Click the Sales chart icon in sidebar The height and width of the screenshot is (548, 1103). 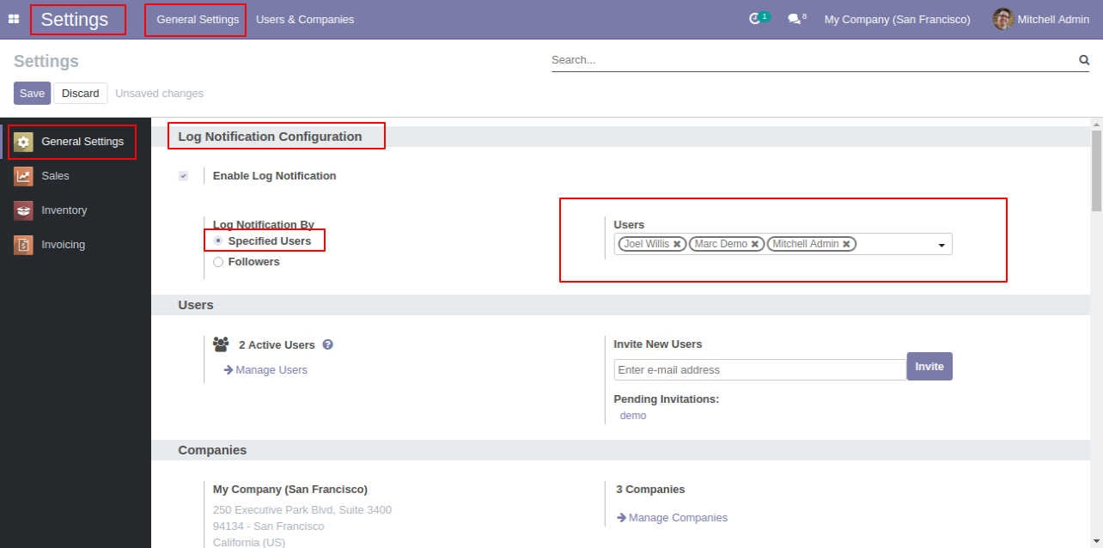24,176
